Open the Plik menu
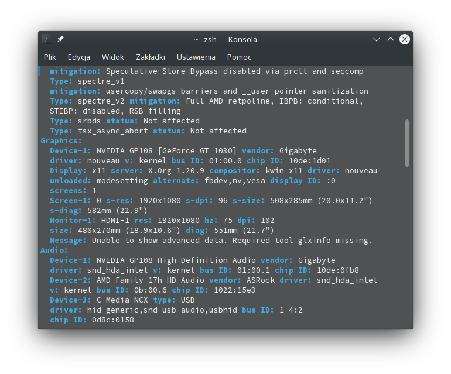 click(50, 57)
